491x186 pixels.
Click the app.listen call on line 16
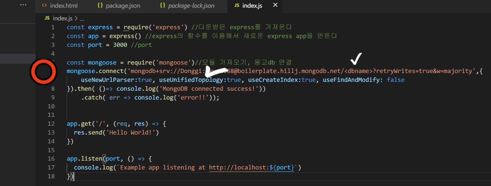pos(84,159)
